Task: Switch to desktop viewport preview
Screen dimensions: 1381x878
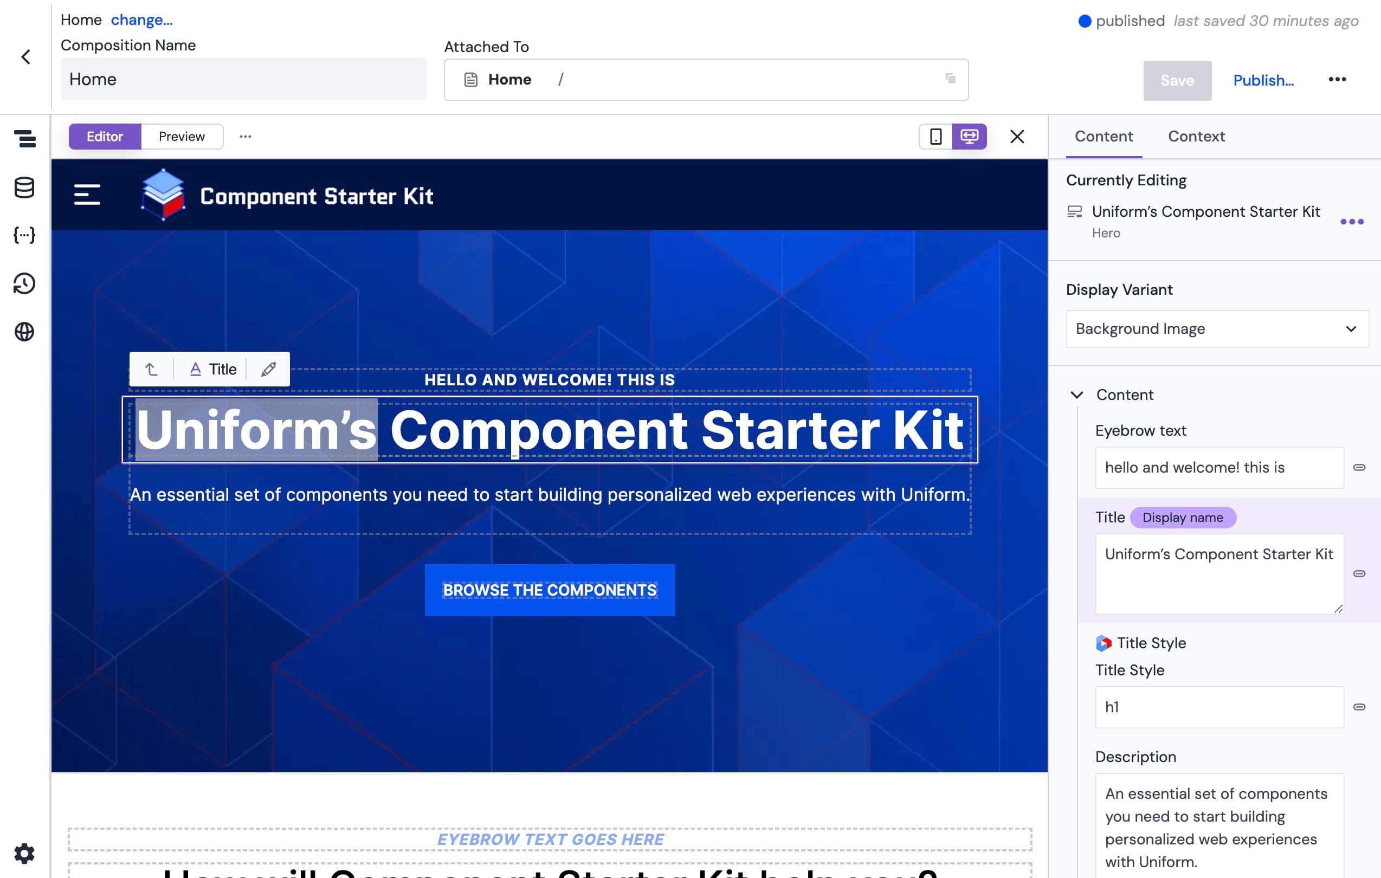Action: coord(969,137)
